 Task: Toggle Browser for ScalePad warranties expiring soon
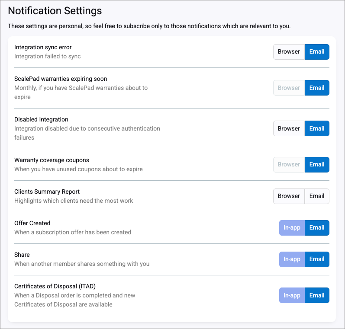point(289,88)
